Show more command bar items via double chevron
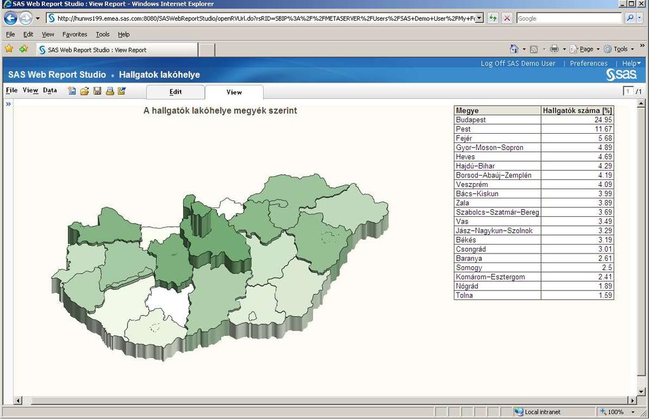The width and height of the screenshot is (649, 419). (x=642, y=46)
